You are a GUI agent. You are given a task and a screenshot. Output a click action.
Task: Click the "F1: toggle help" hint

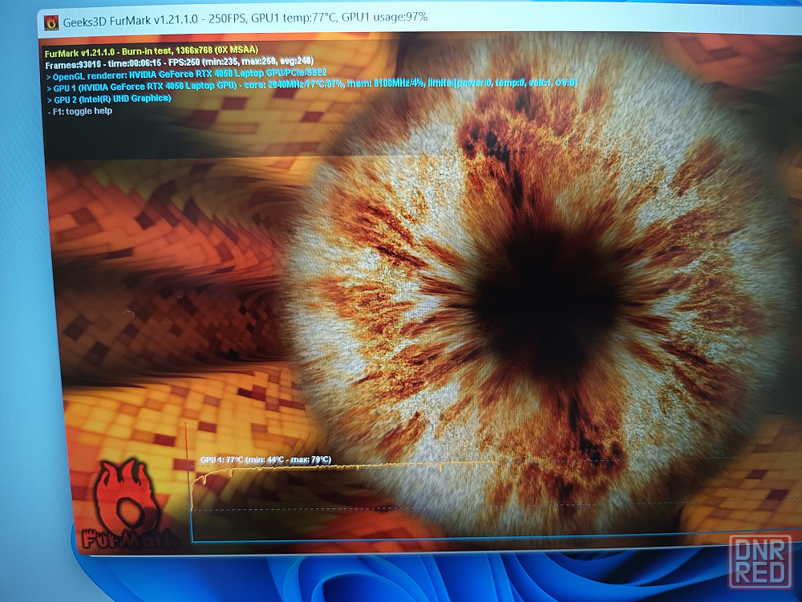(79, 111)
